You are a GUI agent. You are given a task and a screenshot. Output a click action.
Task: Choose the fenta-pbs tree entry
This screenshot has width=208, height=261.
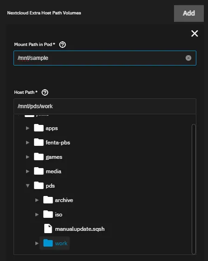tap(58, 143)
